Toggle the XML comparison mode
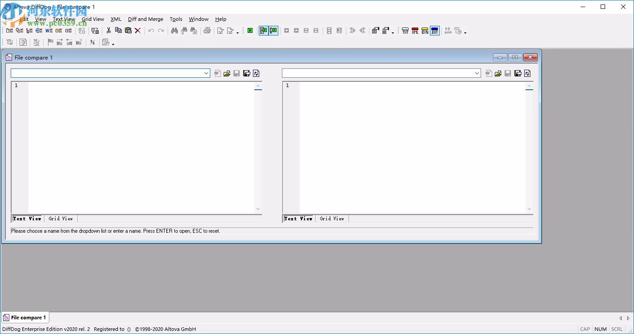The width and height of the screenshot is (634, 334). click(x=415, y=31)
